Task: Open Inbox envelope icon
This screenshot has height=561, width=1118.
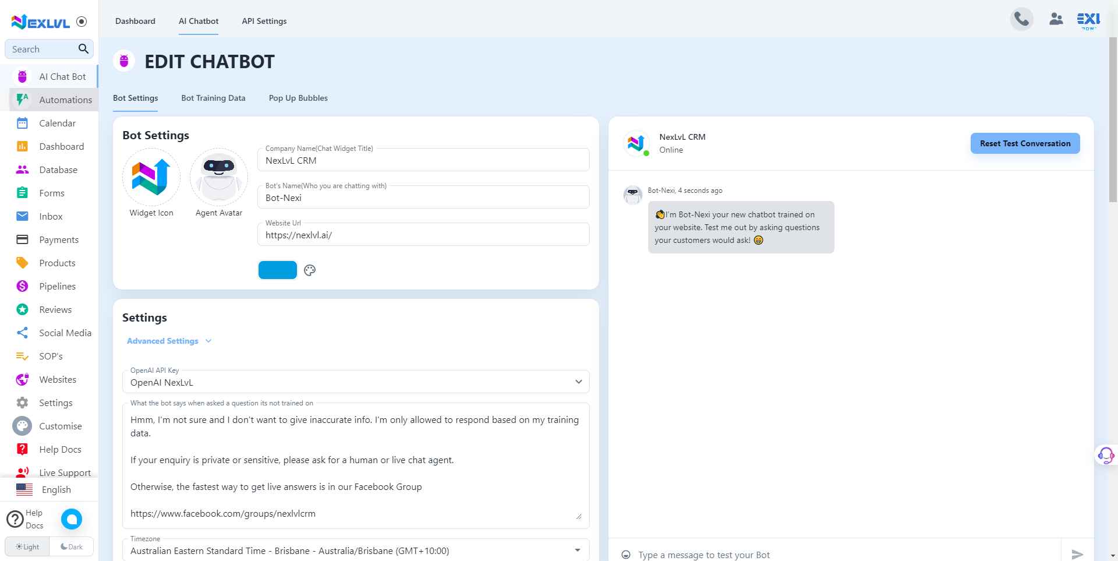Action: [22, 216]
